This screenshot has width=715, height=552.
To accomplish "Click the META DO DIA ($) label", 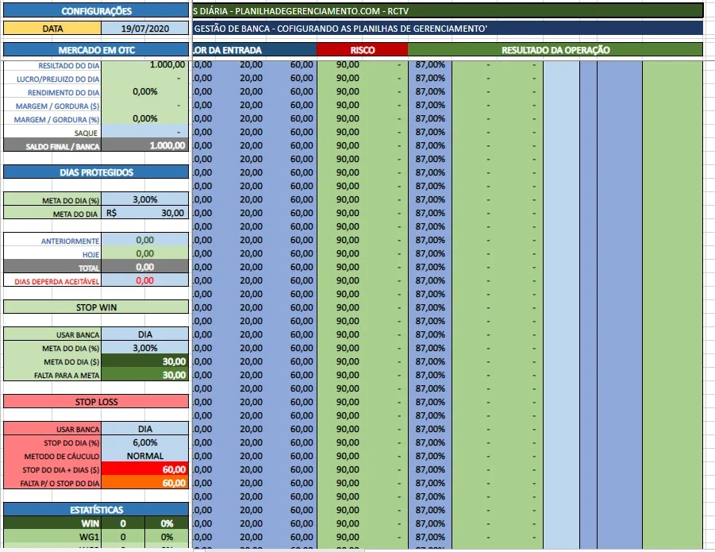I will [x=71, y=362].
